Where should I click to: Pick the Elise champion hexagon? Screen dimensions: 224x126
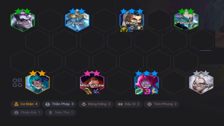pos(146,83)
